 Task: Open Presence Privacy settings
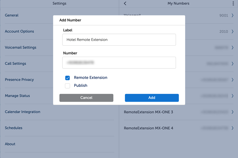pyautogui.click(x=19, y=80)
